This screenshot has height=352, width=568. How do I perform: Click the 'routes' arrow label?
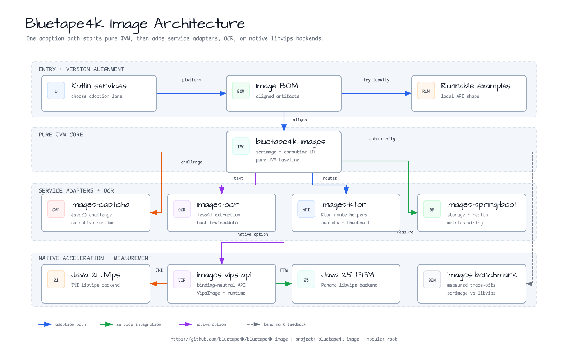(330, 178)
